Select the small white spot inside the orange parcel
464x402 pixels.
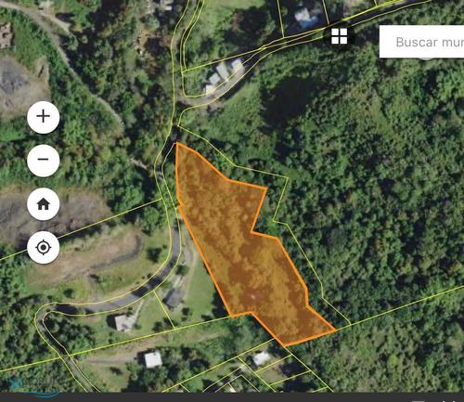tap(252, 297)
